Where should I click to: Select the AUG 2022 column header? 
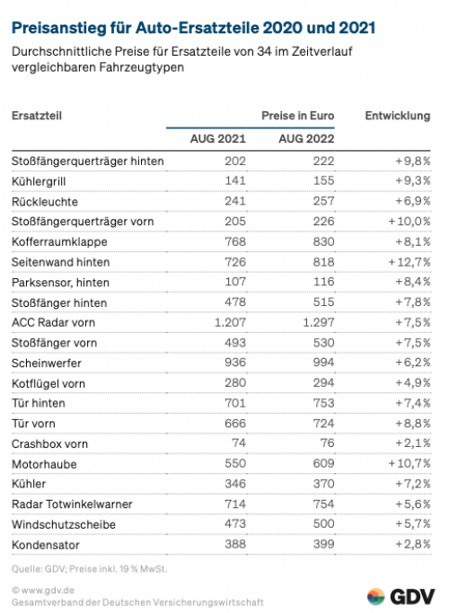[306, 139]
